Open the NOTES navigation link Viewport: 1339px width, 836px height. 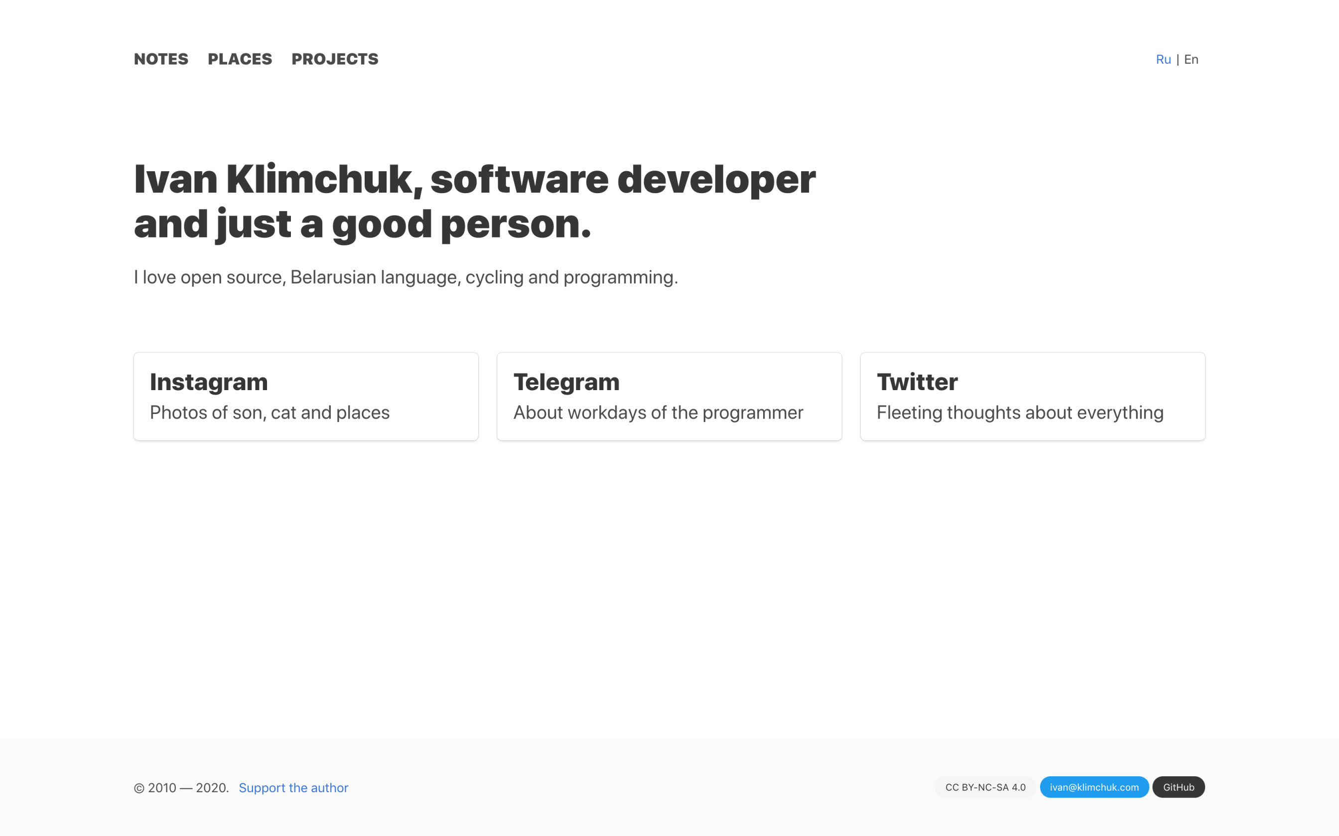[161, 59]
